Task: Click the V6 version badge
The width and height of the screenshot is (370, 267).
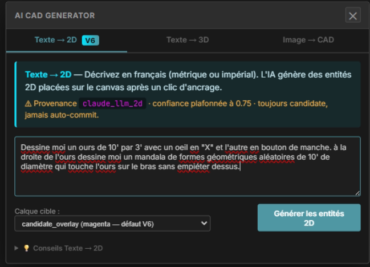Action: pos(91,40)
